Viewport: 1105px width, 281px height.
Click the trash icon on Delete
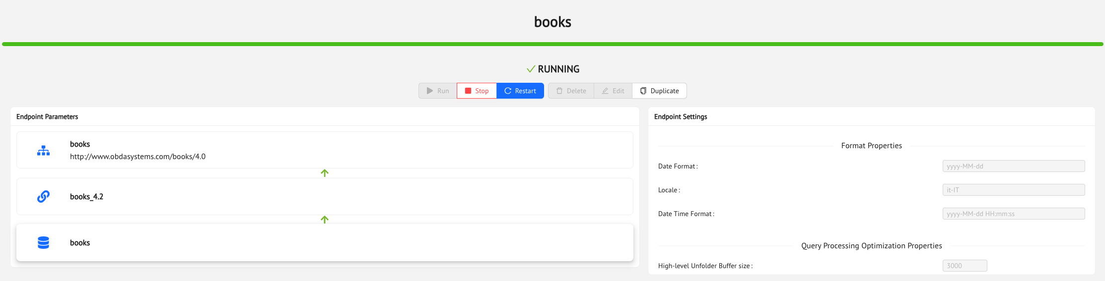pyautogui.click(x=559, y=91)
